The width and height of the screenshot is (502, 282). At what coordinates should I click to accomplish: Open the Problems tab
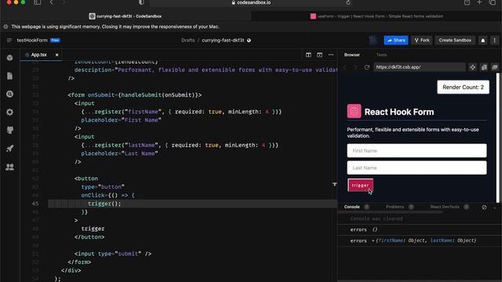click(395, 207)
